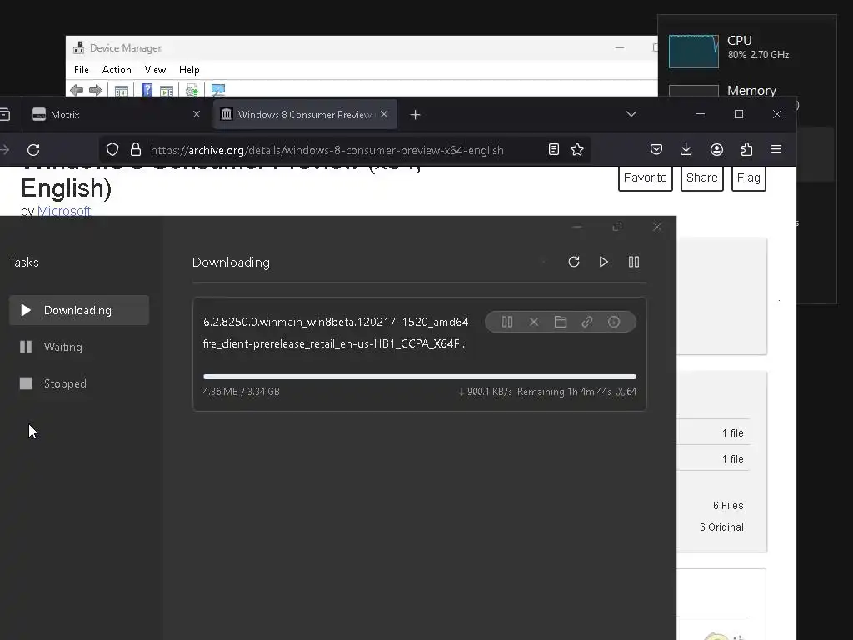Click Back arrow in Device Manager toolbar
Screen dimensions: 853x640
77,90
